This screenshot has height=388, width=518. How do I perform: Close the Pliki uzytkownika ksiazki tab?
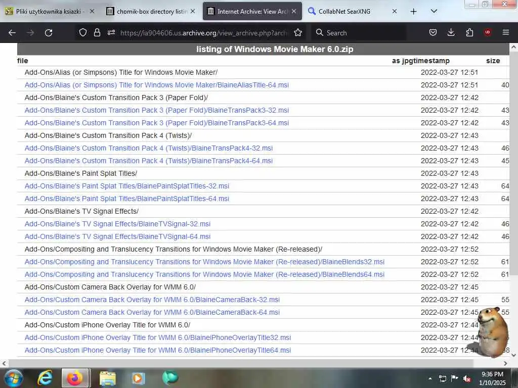[x=92, y=11]
